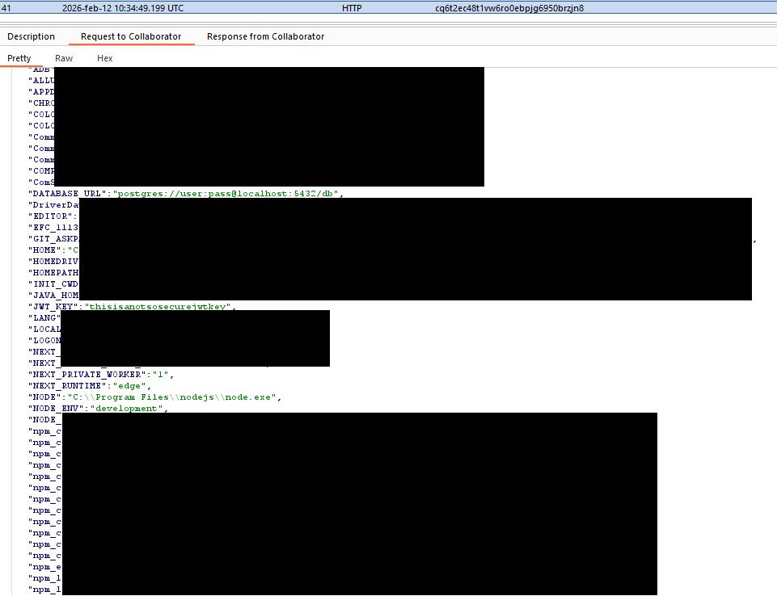
Task: Select the Pretty view tab
Action: [x=19, y=58]
